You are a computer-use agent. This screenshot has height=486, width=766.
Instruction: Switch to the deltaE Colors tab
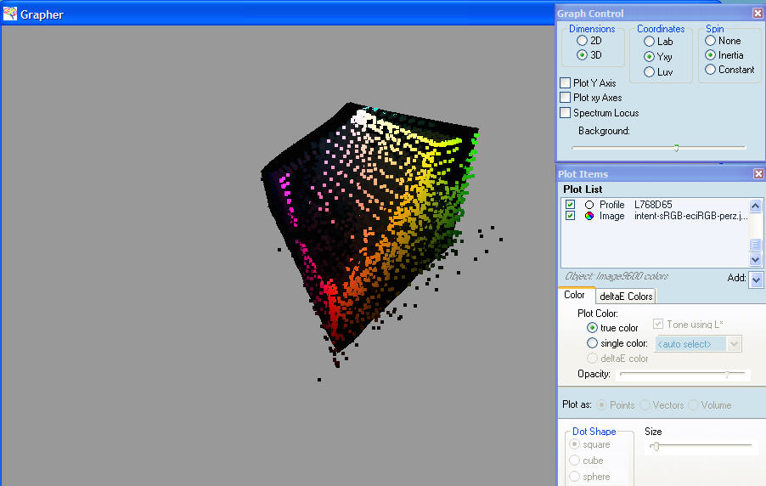[626, 296]
